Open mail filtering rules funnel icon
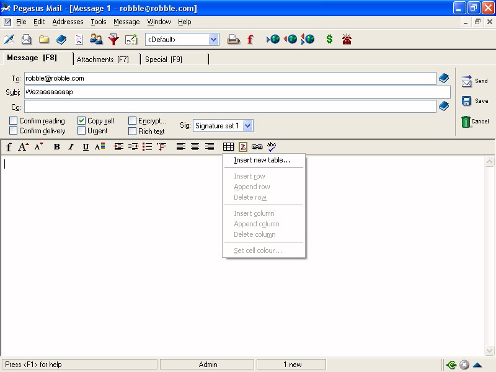Viewport: 496px width, 372px height. click(x=113, y=40)
